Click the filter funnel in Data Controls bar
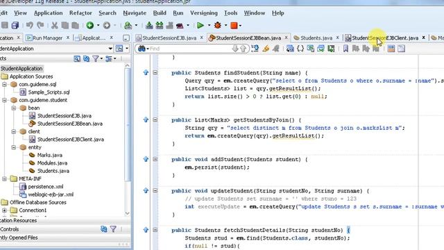 (x=113, y=229)
